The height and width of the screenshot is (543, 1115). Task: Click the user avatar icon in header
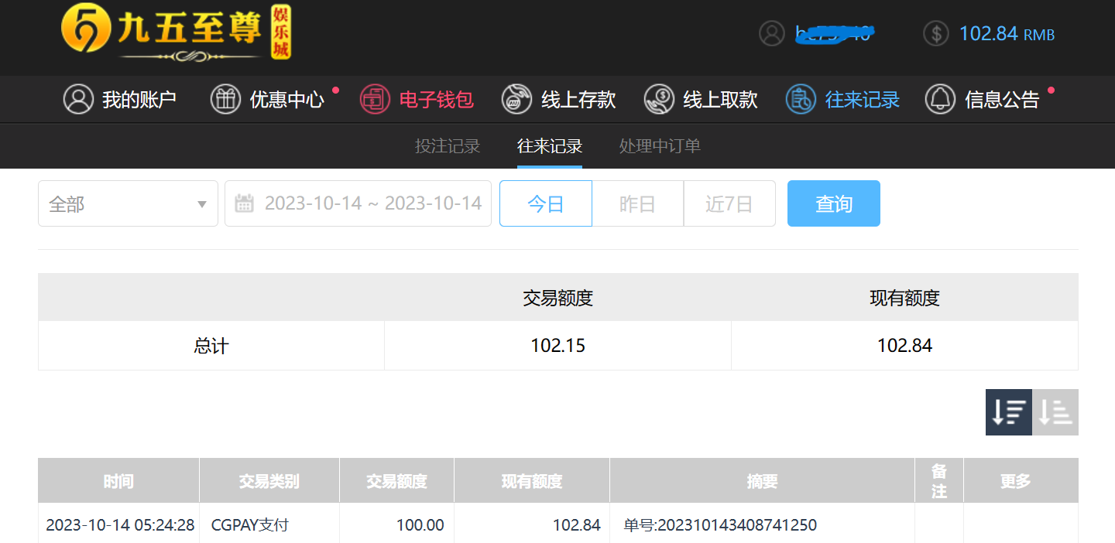(772, 33)
